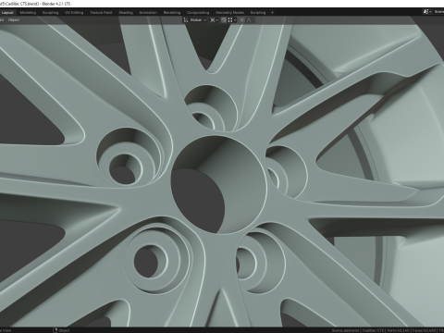Open the Geometry Nodes workspace tab

point(229,13)
